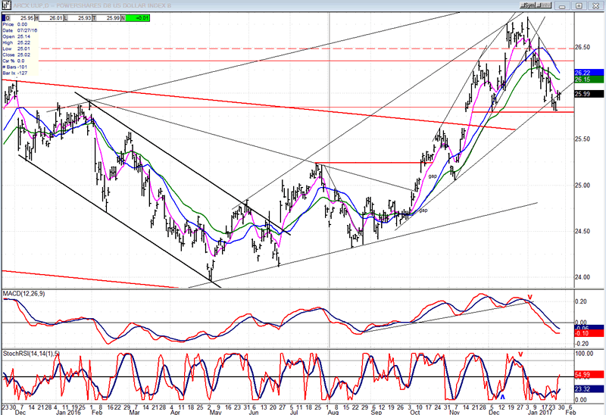The height and width of the screenshot is (415, 606).
Task: Click the May label on time axis
Action: point(215,412)
